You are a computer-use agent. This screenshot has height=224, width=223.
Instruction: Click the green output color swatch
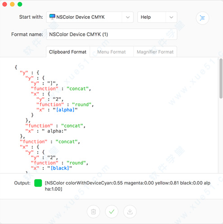pos(38,183)
